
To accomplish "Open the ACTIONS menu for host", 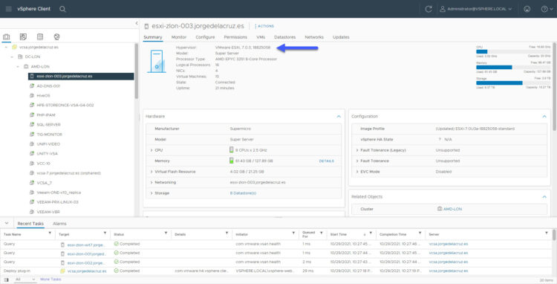I will tap(264, 26).
